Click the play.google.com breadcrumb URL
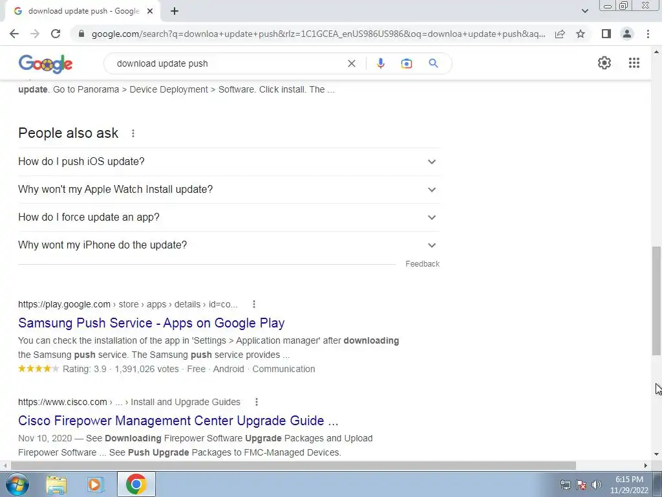662x497 pixels. 128,304
